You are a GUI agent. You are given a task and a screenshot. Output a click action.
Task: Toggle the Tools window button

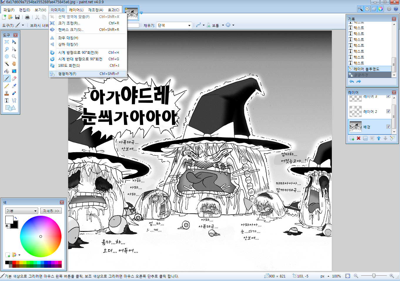pos(360,9)
